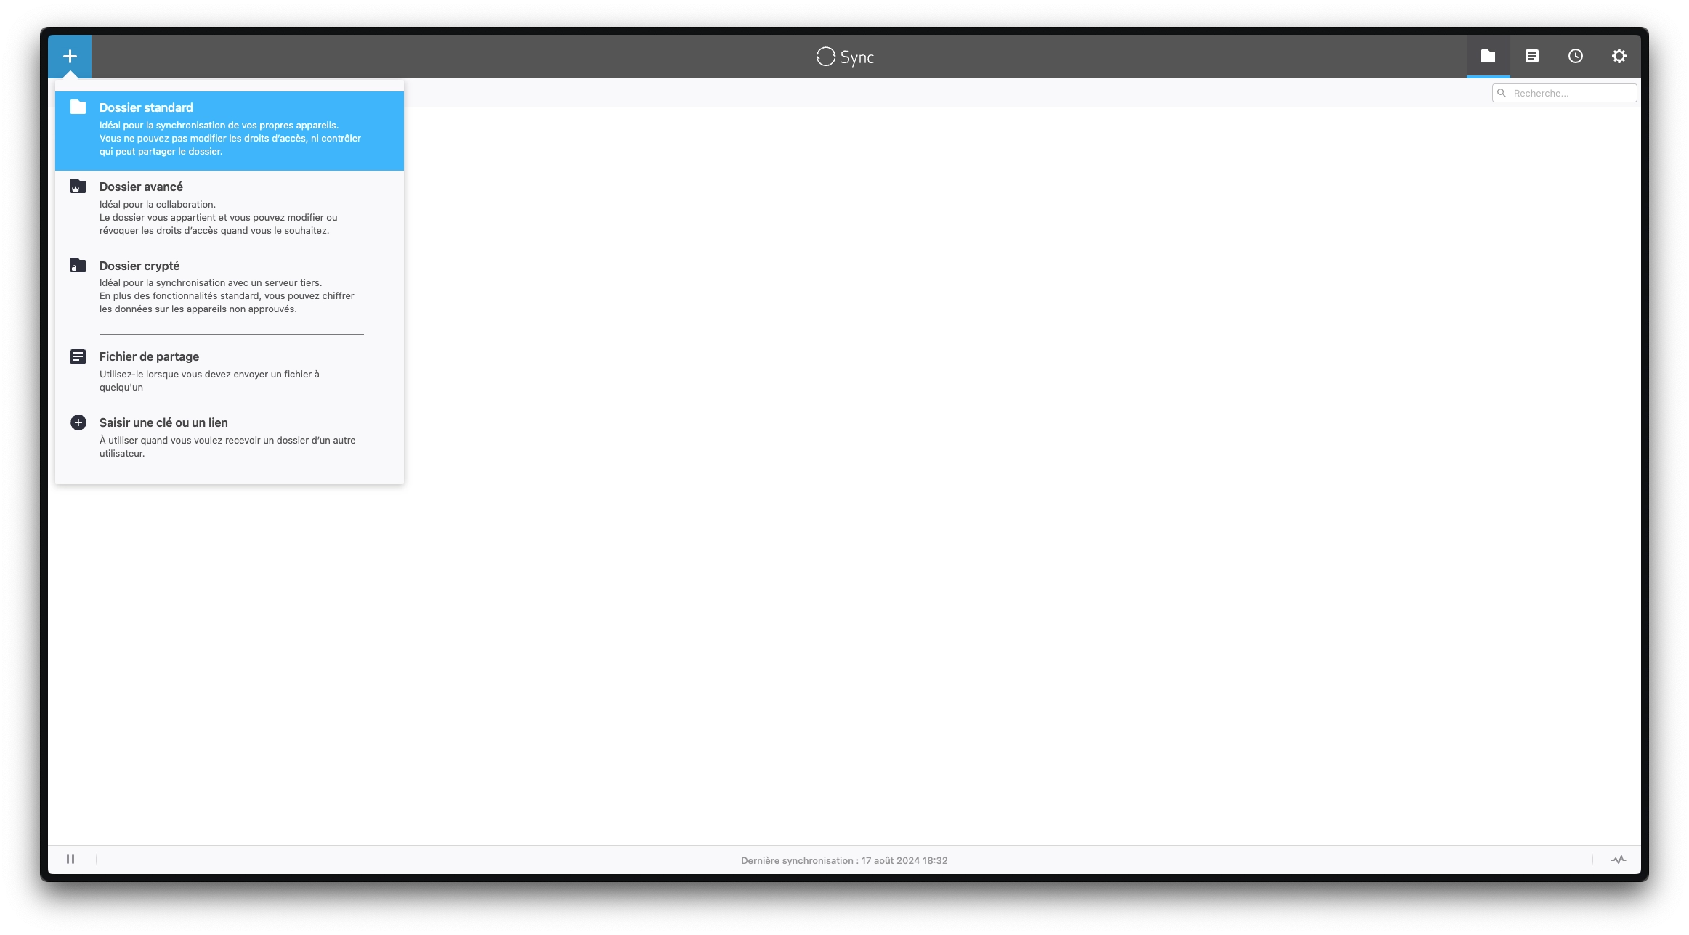The image size is (1689, 935).
Task: Click the magnifier icon in search box
Action: pos(1501,93)
